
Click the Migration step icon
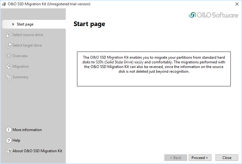point(9,66)
